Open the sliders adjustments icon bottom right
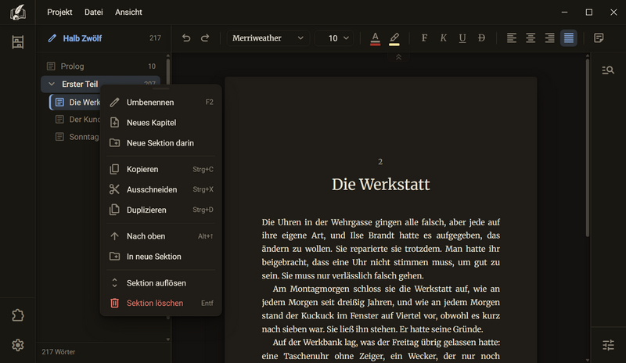 (608, 345)
